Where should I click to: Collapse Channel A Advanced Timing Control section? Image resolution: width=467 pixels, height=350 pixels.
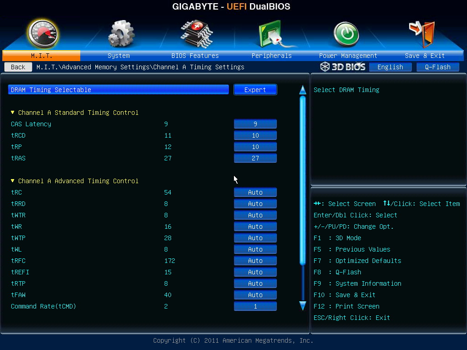[12, 180]
